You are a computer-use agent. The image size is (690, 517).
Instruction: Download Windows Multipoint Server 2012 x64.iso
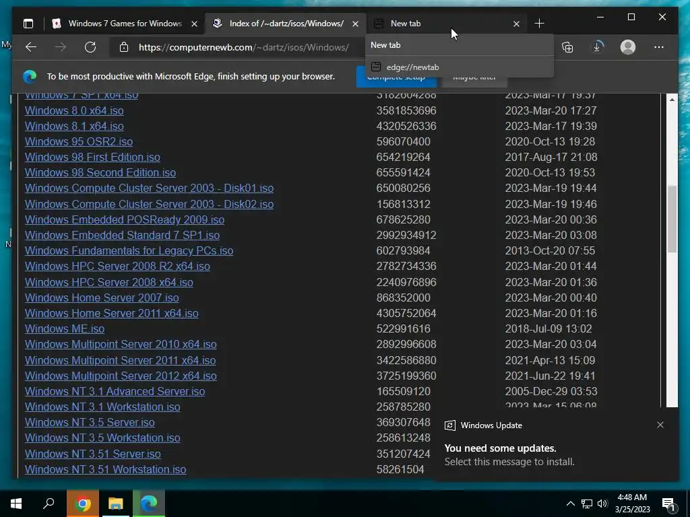click(121, 376)
